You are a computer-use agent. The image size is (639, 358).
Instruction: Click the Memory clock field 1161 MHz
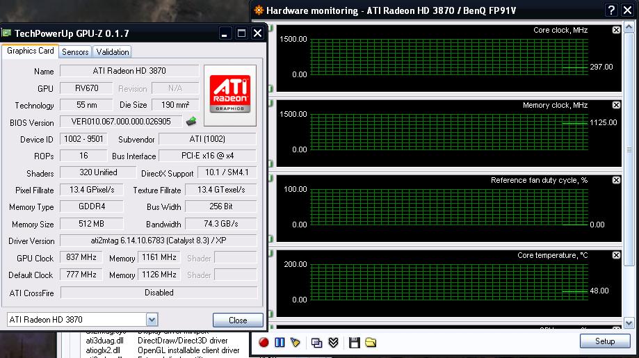click(x=159, y=257)
